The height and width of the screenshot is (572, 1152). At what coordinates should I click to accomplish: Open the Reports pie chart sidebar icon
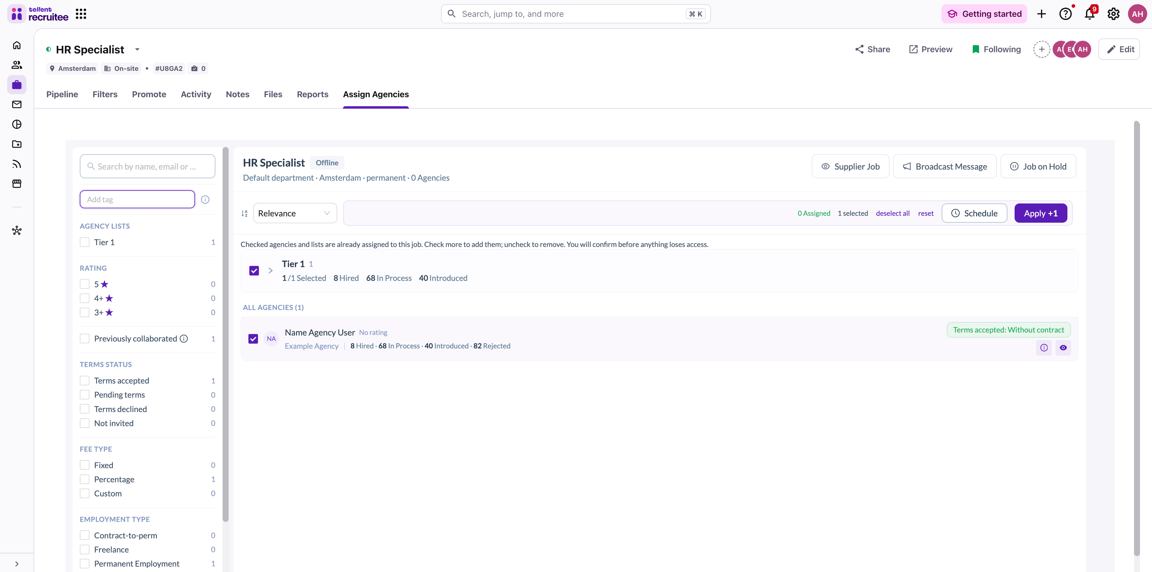coord(16,124)
